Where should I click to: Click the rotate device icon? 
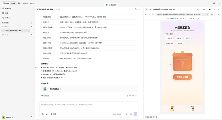pyautogui.click(x=198, y=19)
